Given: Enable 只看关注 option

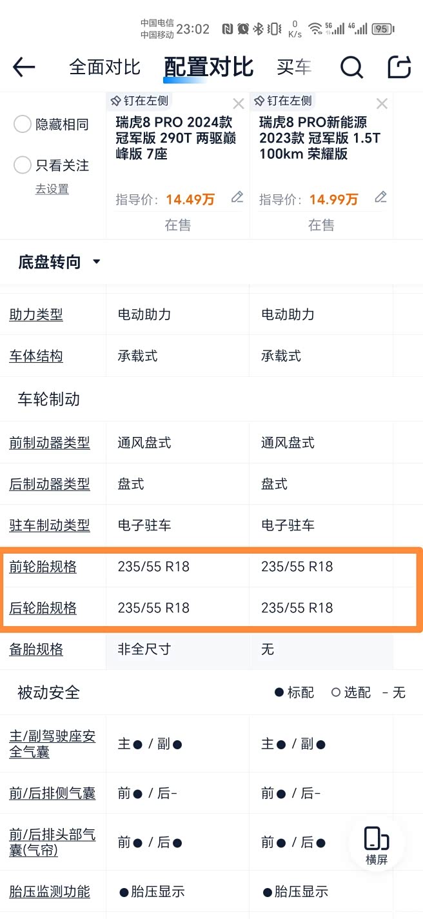Looking at the screenshot, I should click(x=23, y=165).
